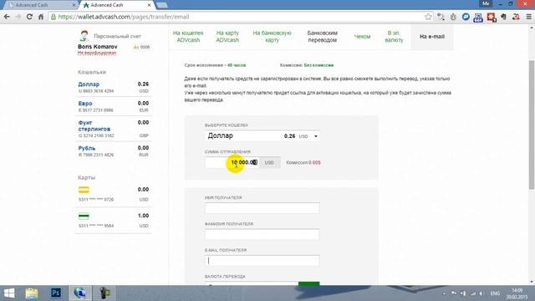Image resolution: width=535 pixels, height=301 pixels.
Task: Focus the Фамилия получателя input field
Action: pyautogui.click(x=262, y=234)
